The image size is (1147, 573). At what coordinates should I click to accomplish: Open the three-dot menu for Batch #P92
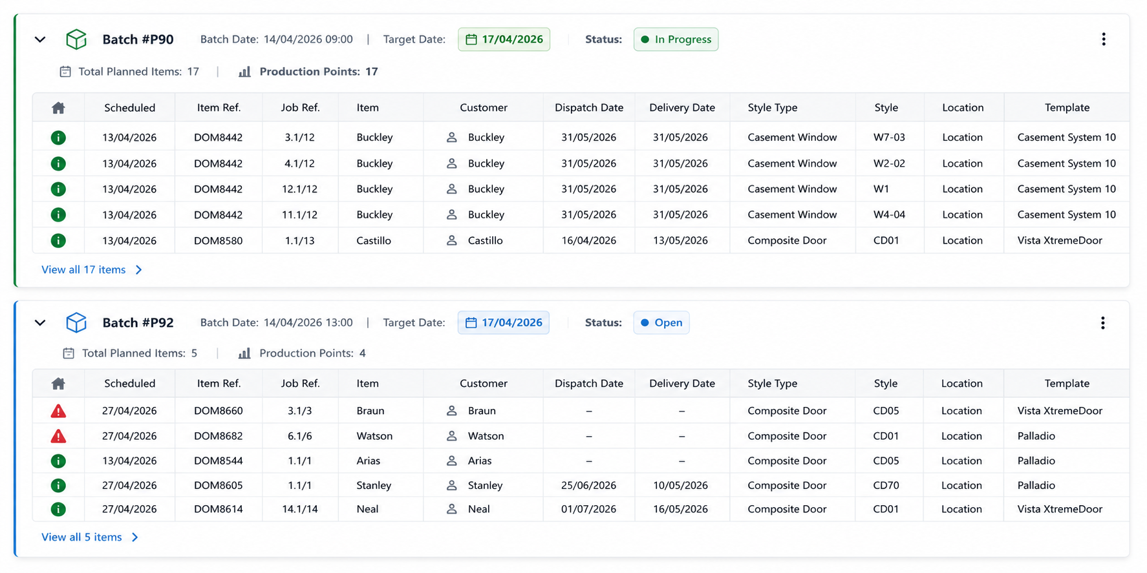pyautogui.click(x=1103, y=322)
